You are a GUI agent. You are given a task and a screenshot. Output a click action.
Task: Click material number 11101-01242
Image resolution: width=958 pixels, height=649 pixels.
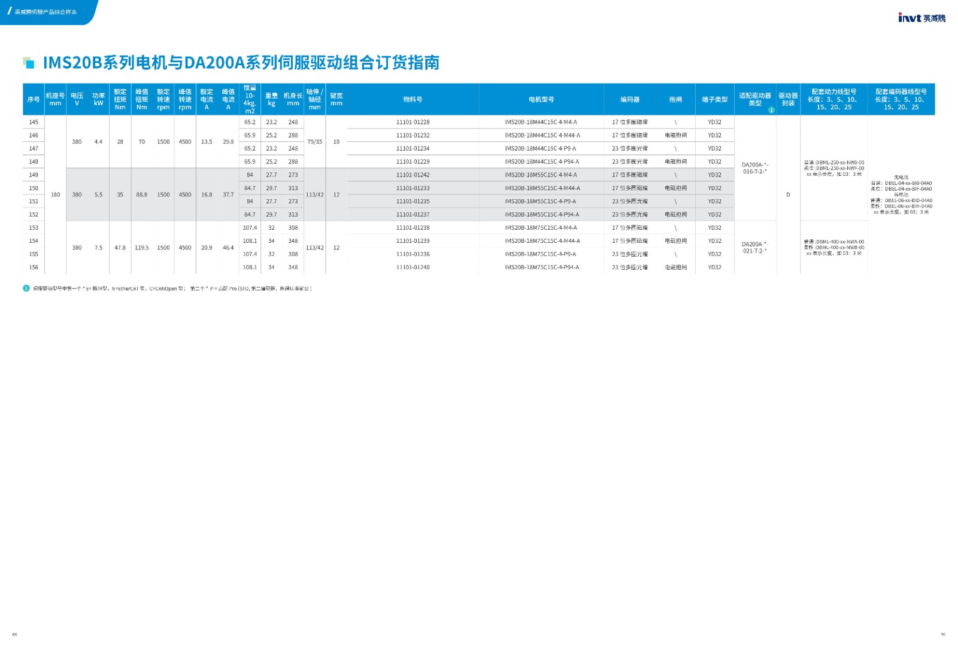pos(413,175)
